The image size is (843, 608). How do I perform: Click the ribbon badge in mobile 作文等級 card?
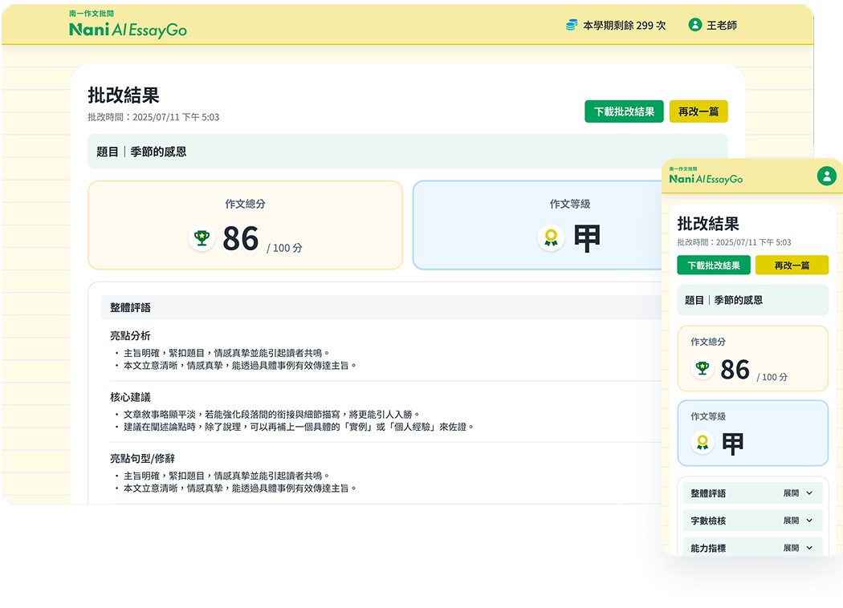click(702, 443)
